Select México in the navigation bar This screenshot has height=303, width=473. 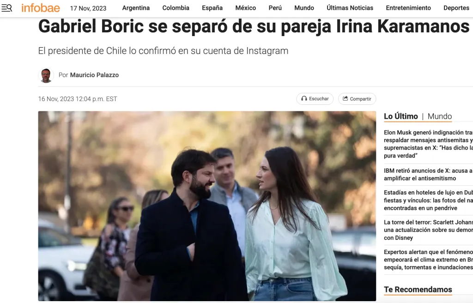246,8
